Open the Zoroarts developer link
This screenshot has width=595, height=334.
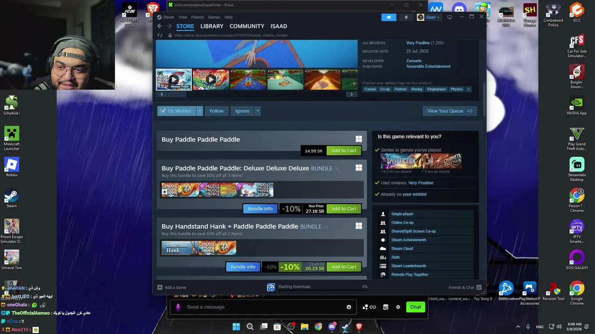pyautogui.click(x=414, y=61)
